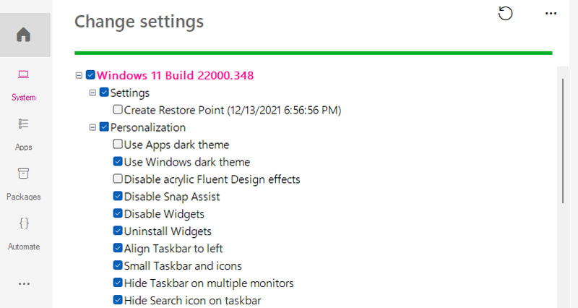Open the System section icon
Screen dimensions: 578x308
click(x=24, y=75)
